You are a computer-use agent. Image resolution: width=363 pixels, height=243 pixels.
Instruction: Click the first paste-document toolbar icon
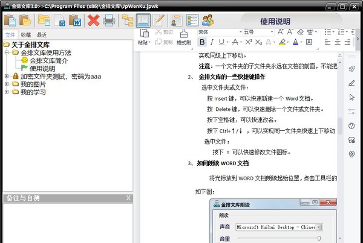click(x=10, y=21)
